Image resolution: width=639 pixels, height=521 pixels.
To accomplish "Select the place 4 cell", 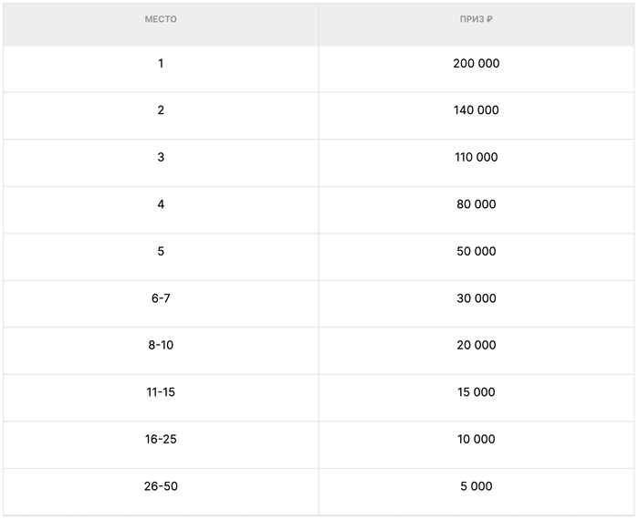I will [x=161, y=204].
